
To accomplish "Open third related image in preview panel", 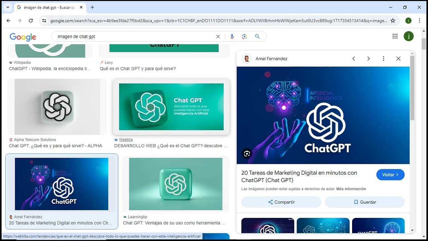I will 378,226.
